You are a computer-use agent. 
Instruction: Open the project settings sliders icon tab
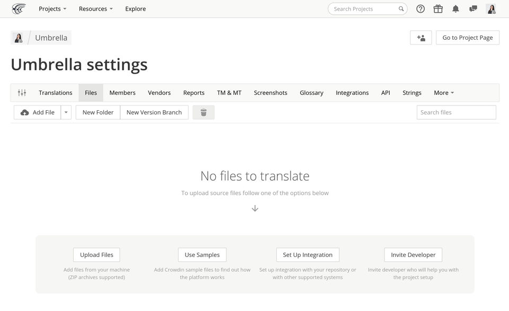click(x=22, y=93)
